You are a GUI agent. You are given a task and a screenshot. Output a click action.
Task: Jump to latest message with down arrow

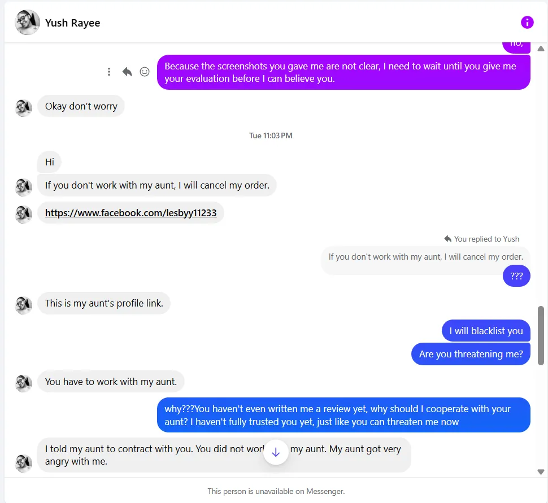pos(276,452)
